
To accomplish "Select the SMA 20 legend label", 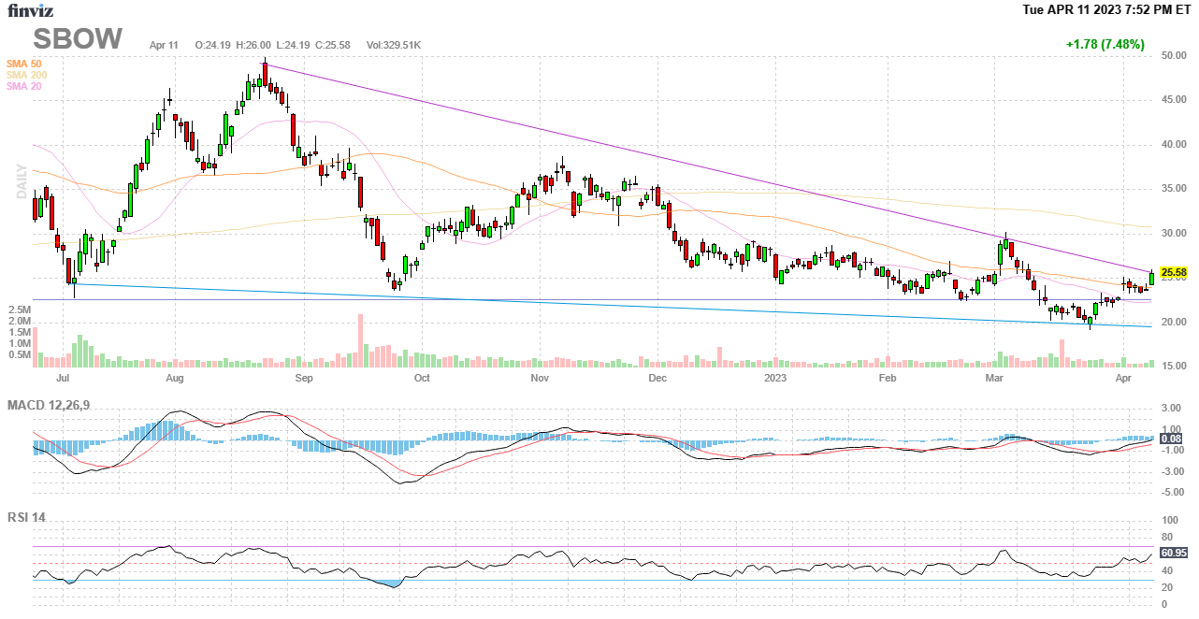I will coord(23,86).
